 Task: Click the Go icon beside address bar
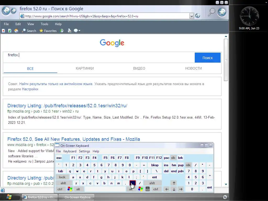pyautogui.click(x=198, y=16)
